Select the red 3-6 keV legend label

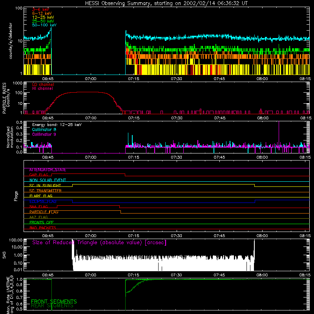(x=41, y=9)
